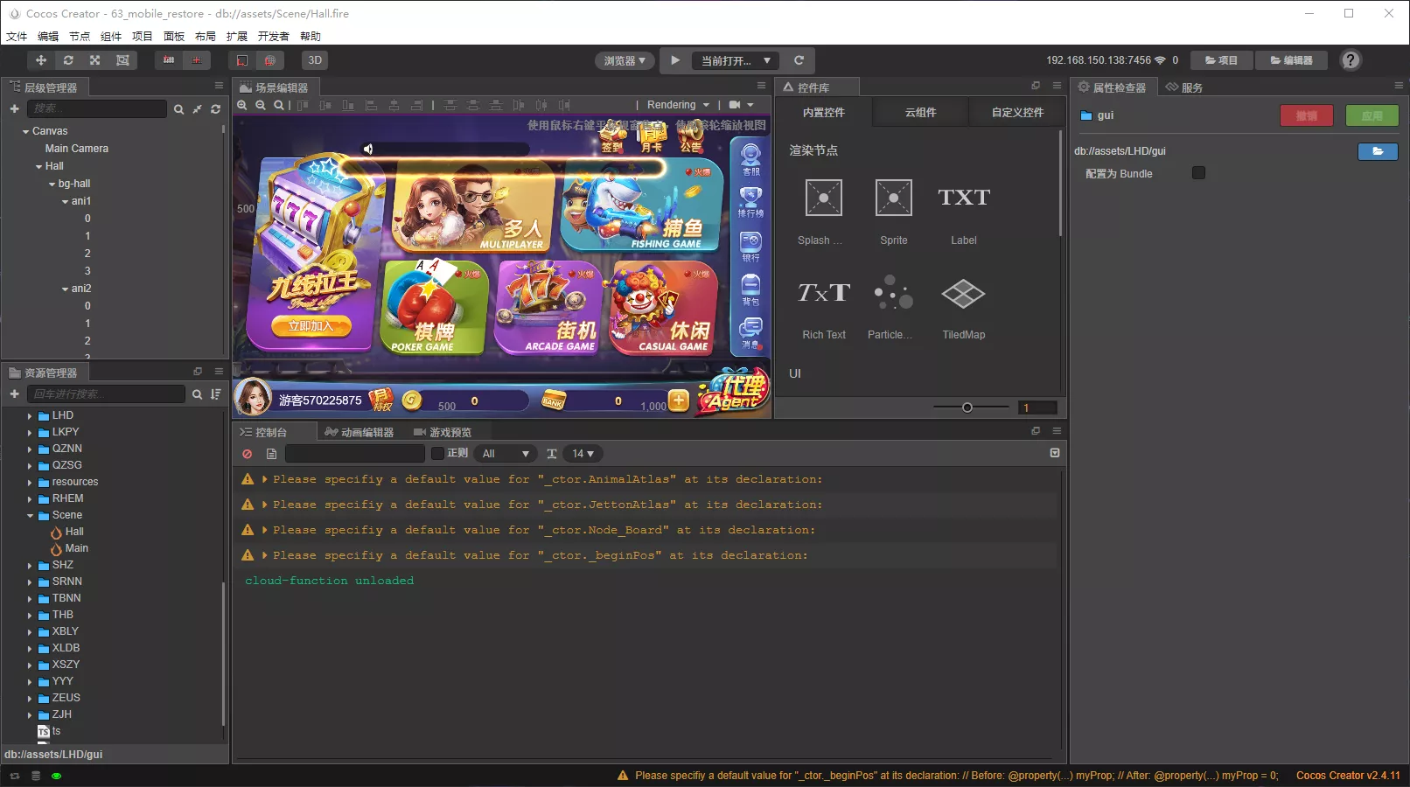Check the 配置为Bundle checkbox
This screenshot has height=787, width=1410.
point(1197,173)
